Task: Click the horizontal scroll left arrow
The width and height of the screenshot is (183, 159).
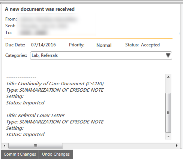Action: [x=4, y=146]
